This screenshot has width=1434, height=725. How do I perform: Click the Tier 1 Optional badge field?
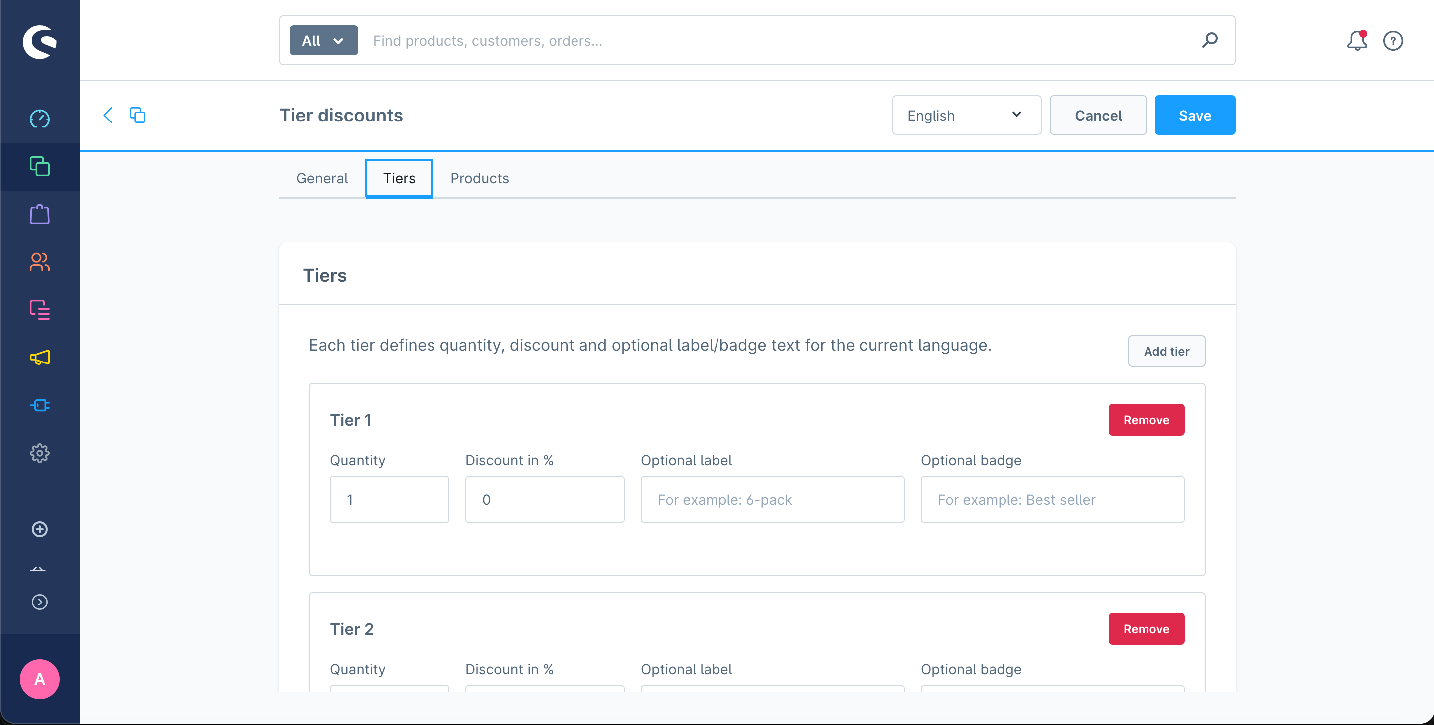1052,499
